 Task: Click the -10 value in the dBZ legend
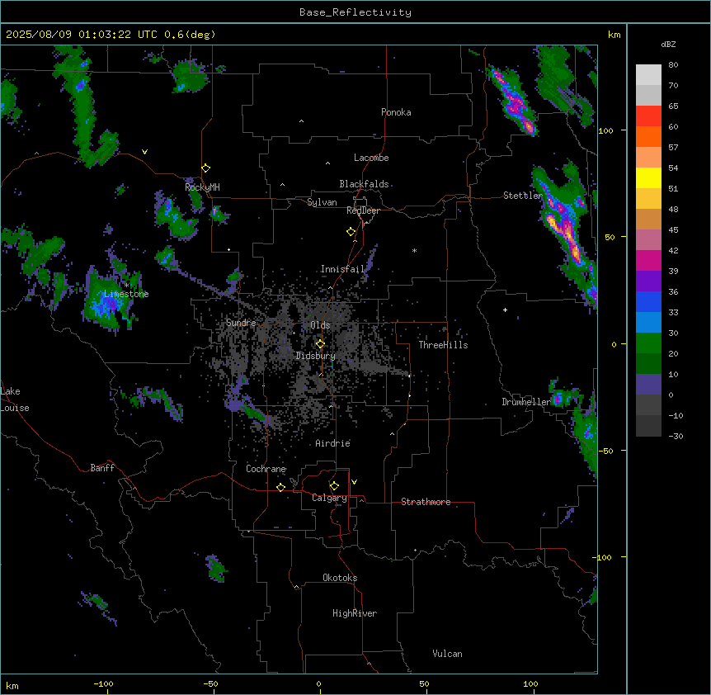pos(676,415)
